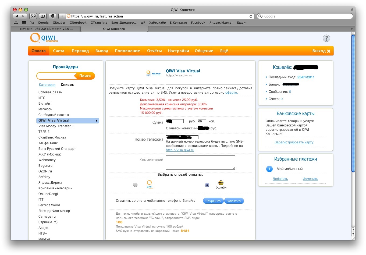
Task: Open help with the question mark icon
Action: click(x=326, y=38)
